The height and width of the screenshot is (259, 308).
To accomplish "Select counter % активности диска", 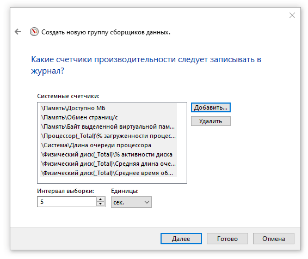I will pos(108,154).
